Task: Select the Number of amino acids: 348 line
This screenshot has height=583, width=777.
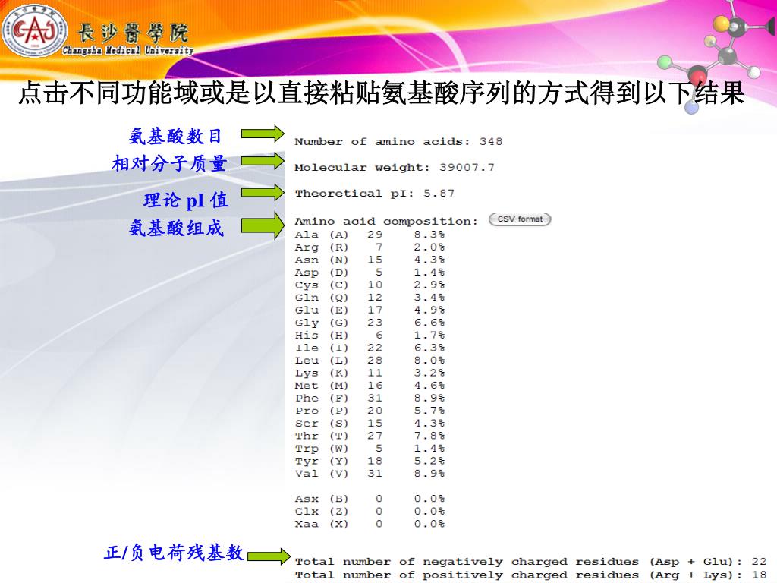Action: tap(398, 142)
